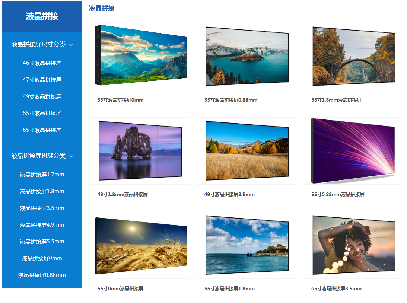Go to 液晶拼接屏5.5mm category
This screenshot has width=407, height=303.
[42, 242]
